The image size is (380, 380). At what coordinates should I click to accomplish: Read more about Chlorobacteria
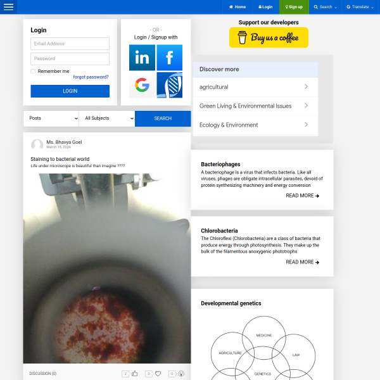click(302, 262)
